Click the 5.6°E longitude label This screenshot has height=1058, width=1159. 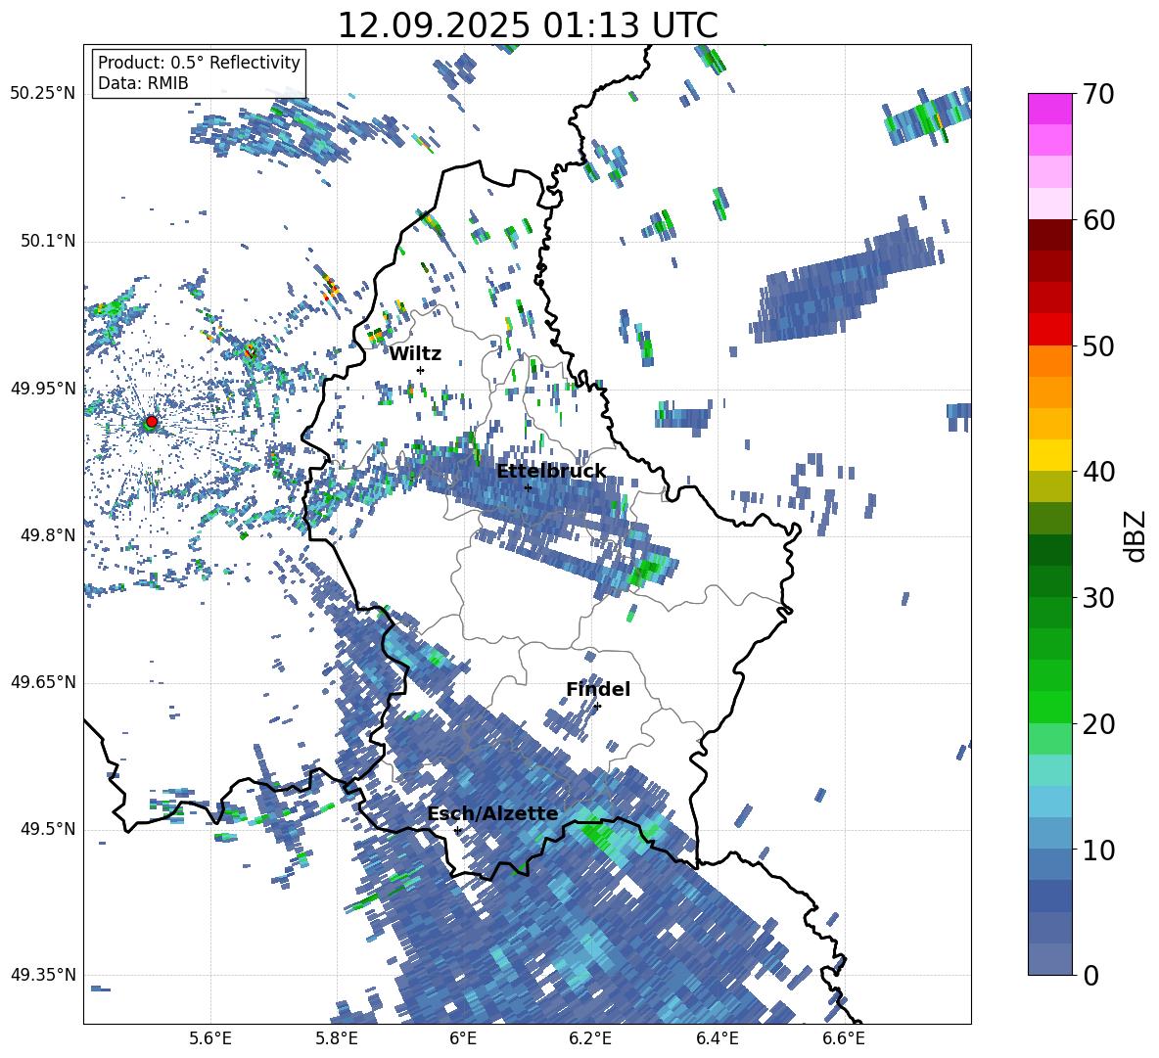[x=210, y=1038]
